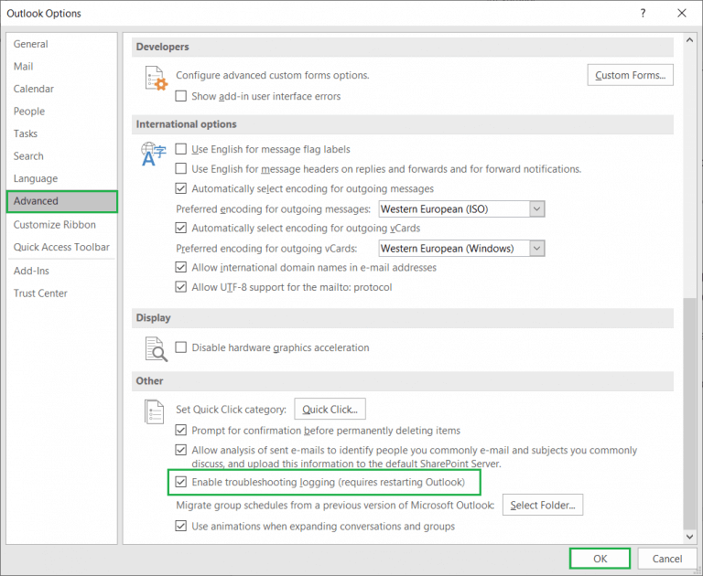
Task: Click 'Migrate group schedules' label text
Action: pyautogui.click(x=335, y=506)
